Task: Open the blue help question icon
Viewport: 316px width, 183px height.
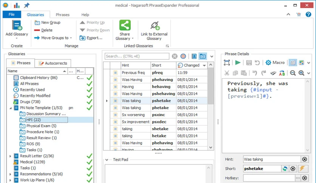Action: pos(308,14)
